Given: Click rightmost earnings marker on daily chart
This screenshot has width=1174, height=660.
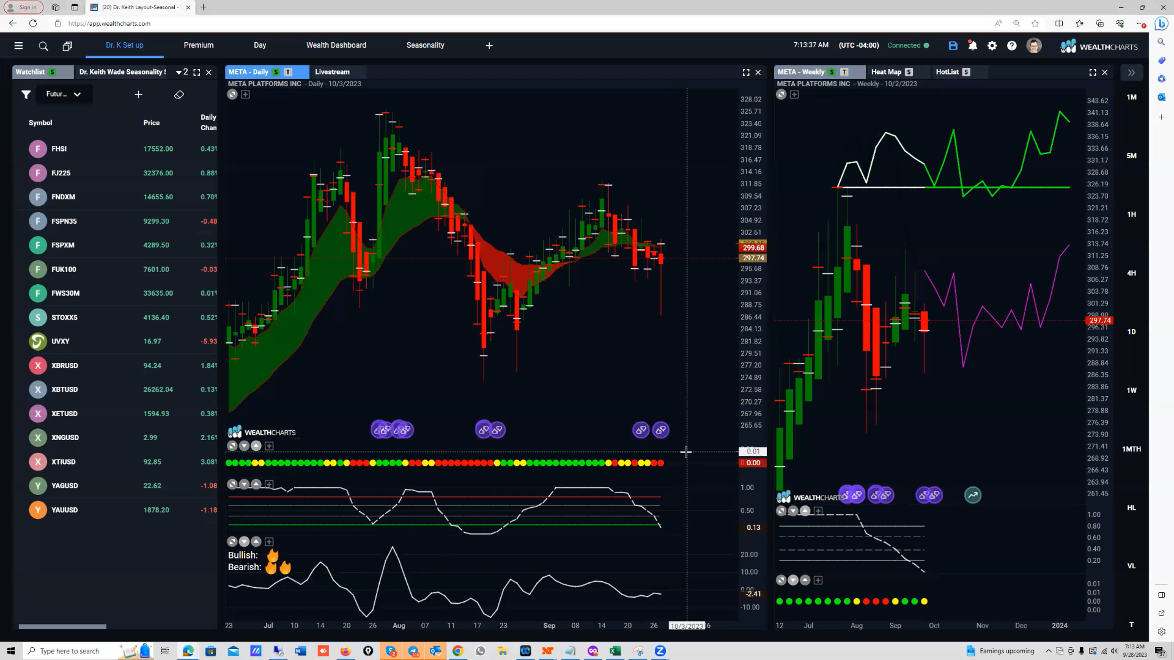Looking at the screenshot, I should (660, 430).
